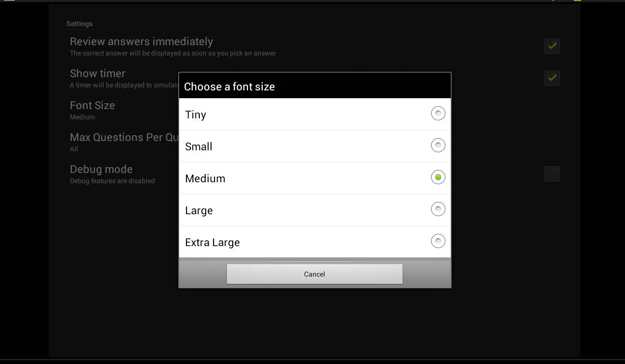This screenshot has width=625, height=364.
Task: Select the radio circle beside Extra Large
Action: tap(438, 241)
